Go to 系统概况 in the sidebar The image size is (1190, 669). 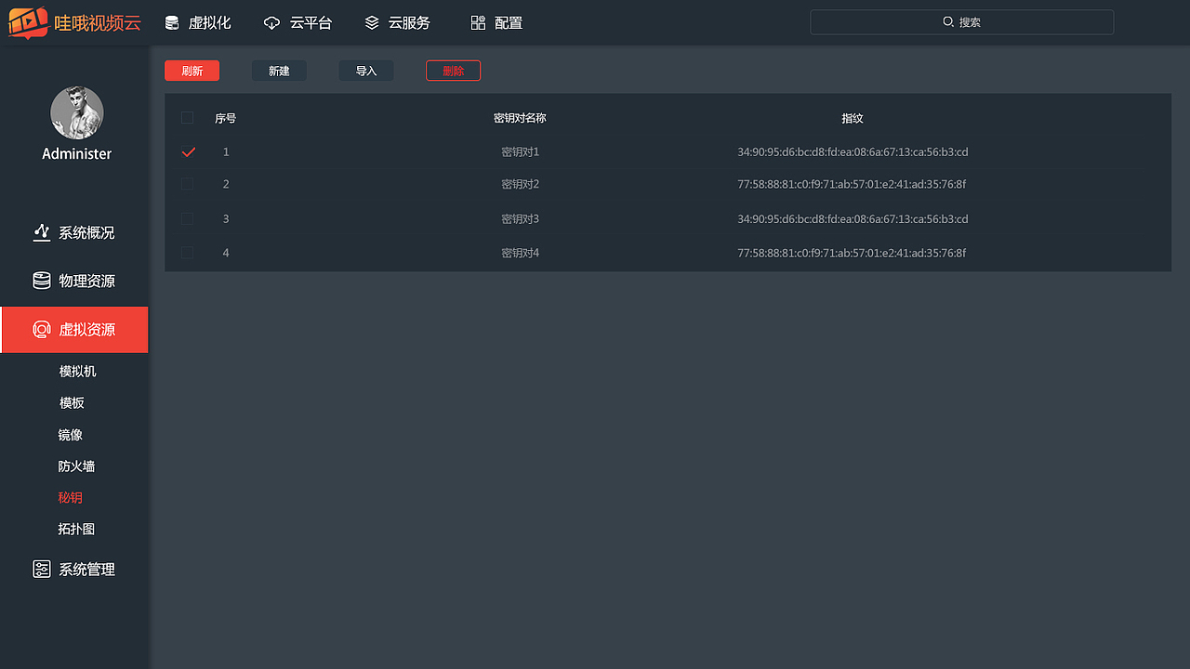(74, 232)
